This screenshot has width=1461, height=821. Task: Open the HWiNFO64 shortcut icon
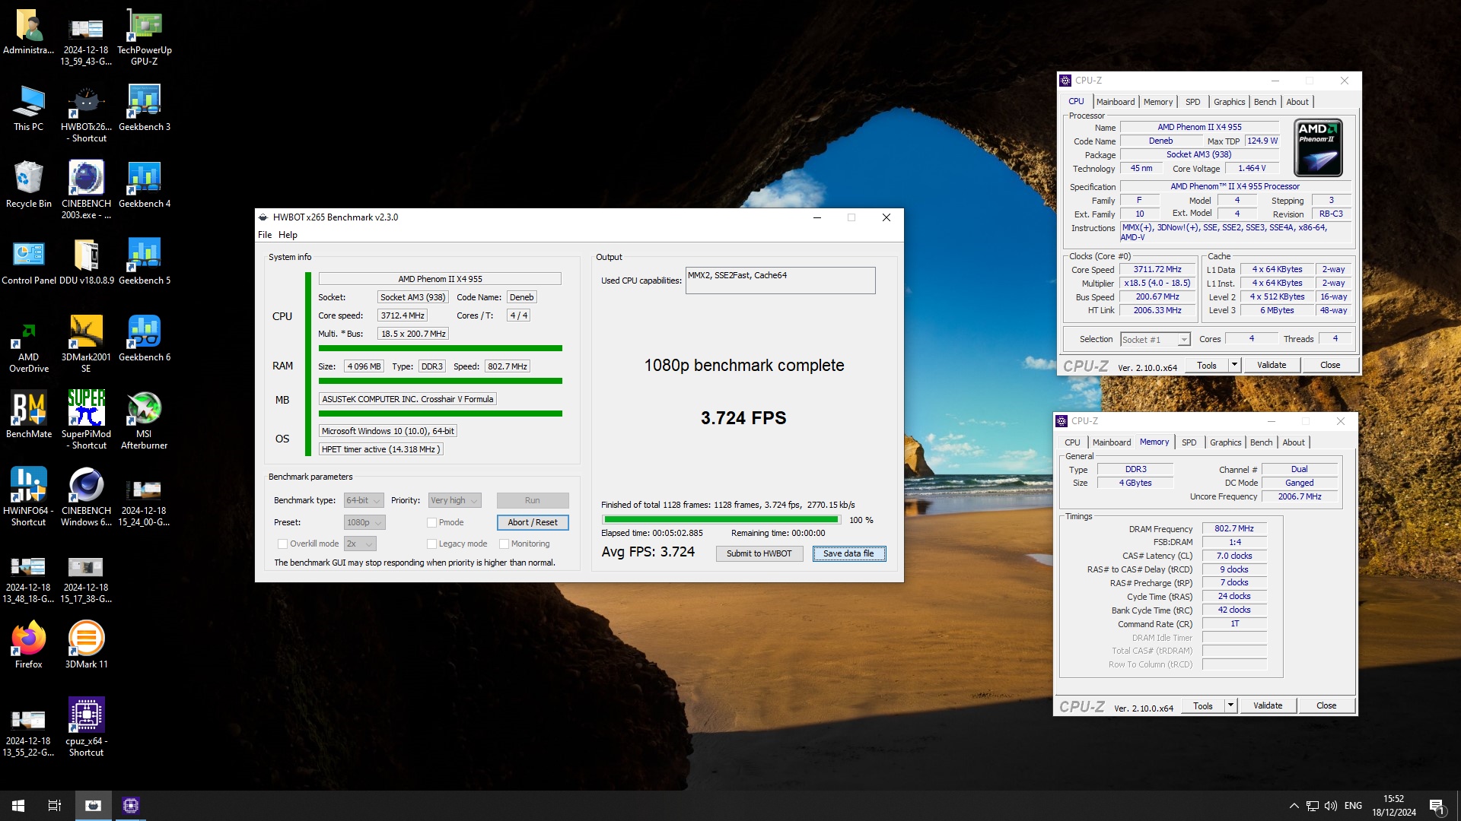tap(29, 497)
